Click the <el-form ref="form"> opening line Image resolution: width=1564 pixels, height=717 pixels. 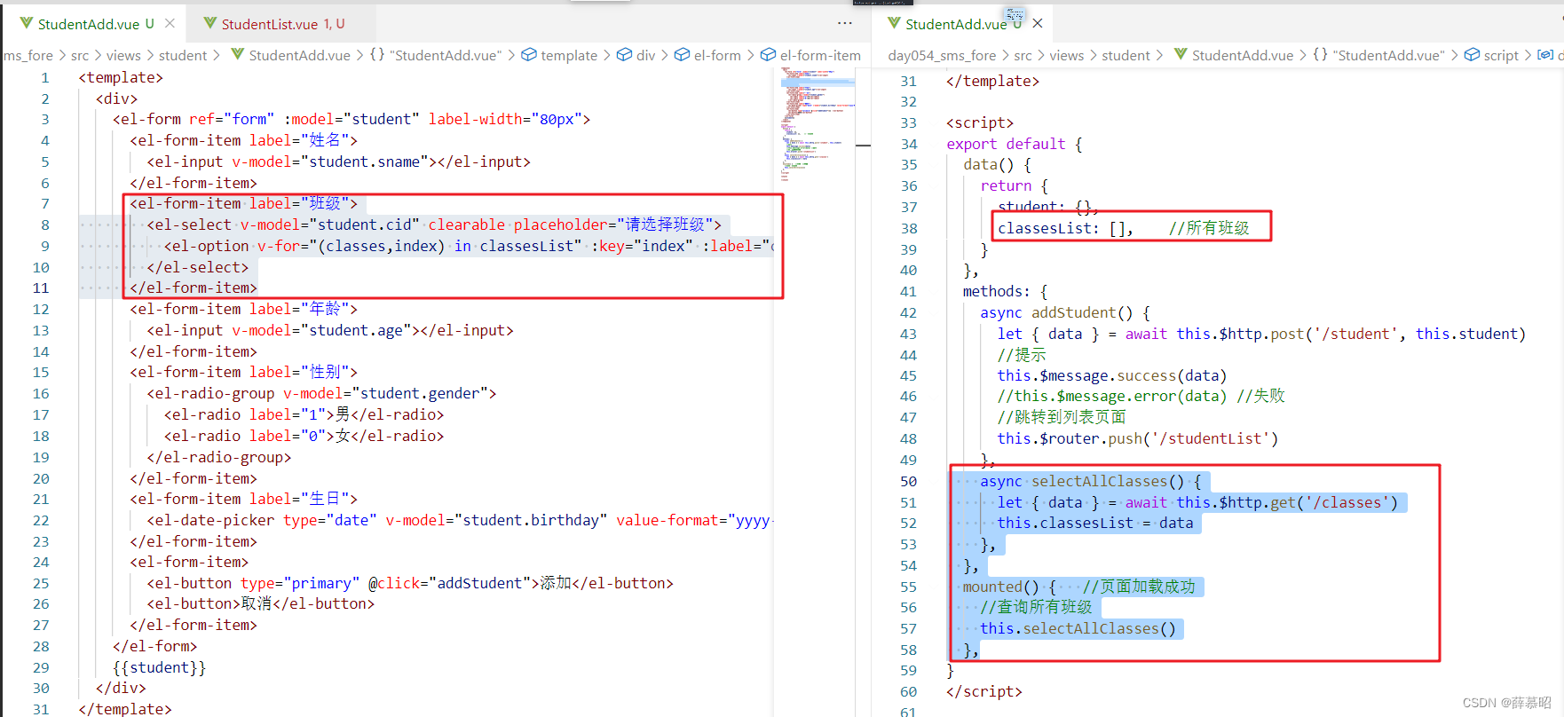352,119
